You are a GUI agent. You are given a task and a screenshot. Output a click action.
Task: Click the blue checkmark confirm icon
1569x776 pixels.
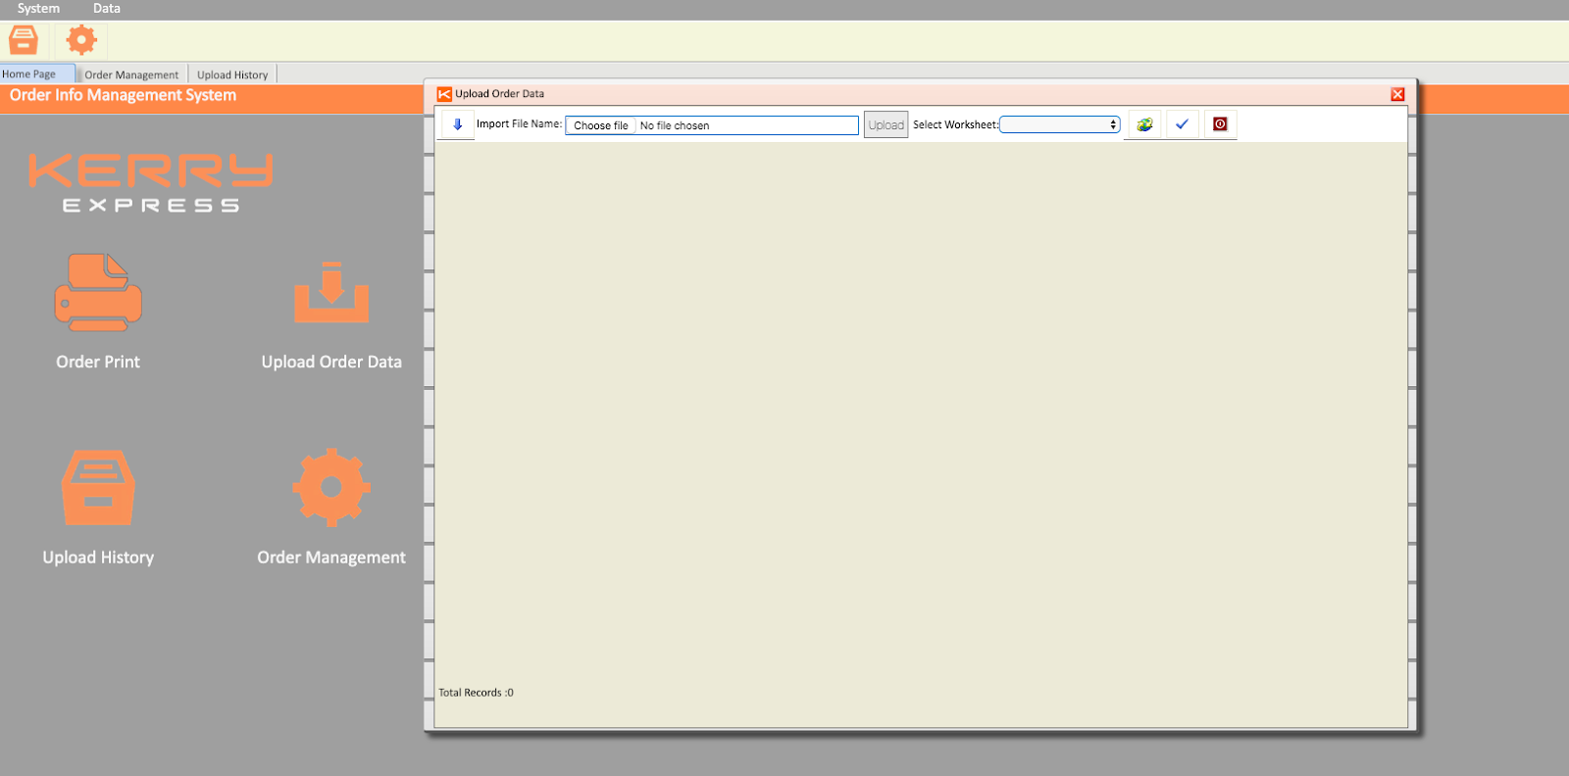1182,124
